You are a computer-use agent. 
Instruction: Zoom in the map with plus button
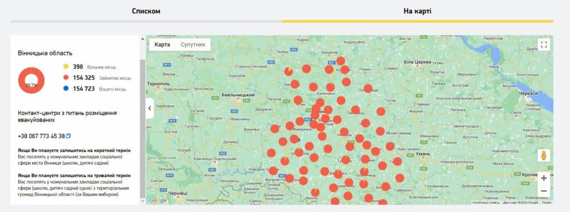click(x=544, y=178)
